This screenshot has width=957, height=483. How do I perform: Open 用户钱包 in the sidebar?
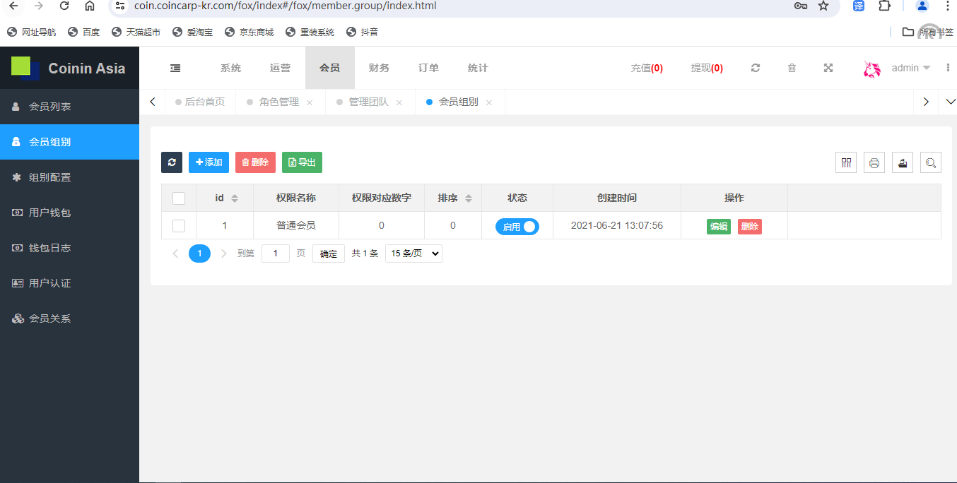click(x=49, y=213)
